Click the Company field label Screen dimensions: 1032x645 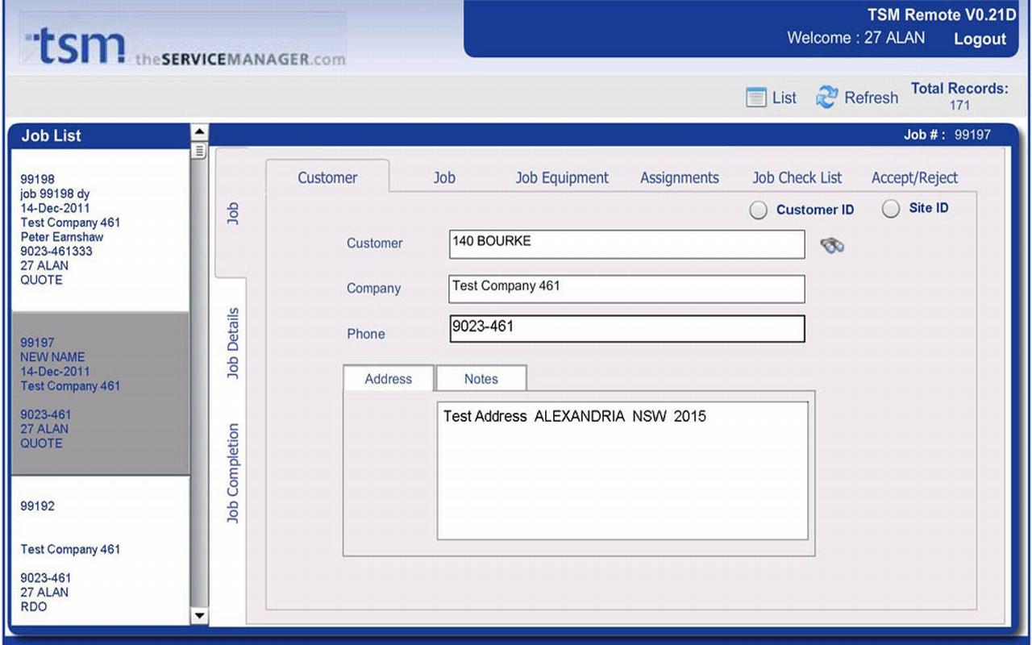click(373, 289)
